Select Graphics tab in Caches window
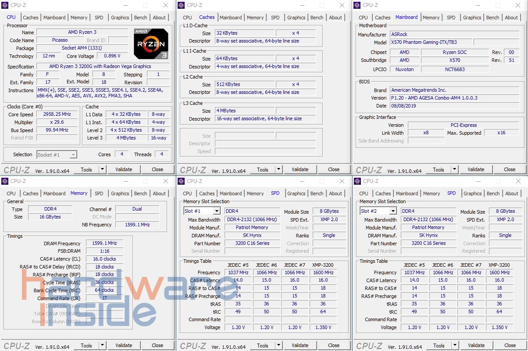The image size is (528, 351). (x=296, y=18)
